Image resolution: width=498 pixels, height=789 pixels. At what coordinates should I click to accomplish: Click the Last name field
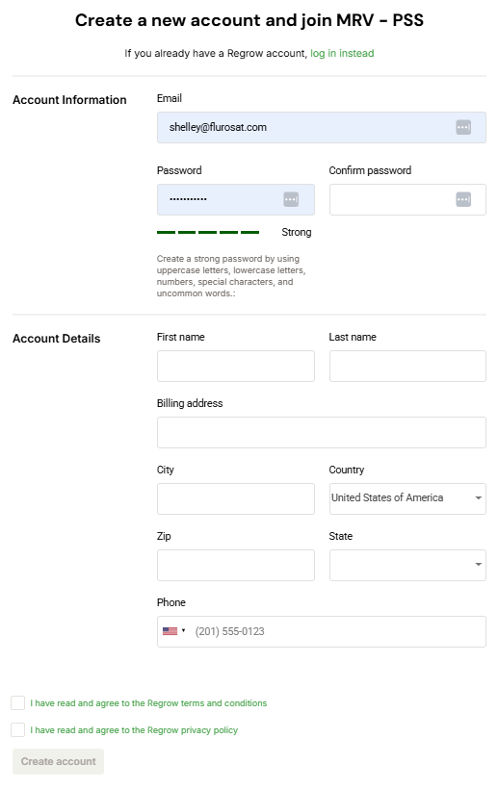pyautogui.click(x=407, y=366)
